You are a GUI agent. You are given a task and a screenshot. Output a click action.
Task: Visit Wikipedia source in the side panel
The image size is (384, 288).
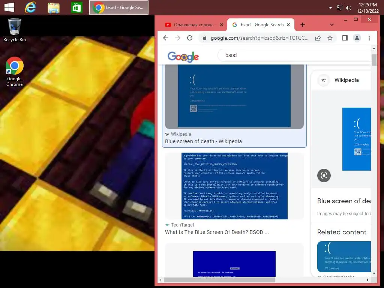[346, 80]
